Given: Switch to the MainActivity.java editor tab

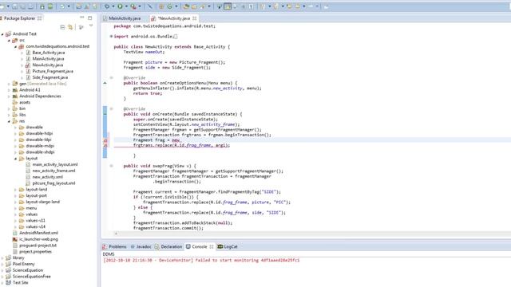Looking at the screenshot, I should click(x=122, y=18).
